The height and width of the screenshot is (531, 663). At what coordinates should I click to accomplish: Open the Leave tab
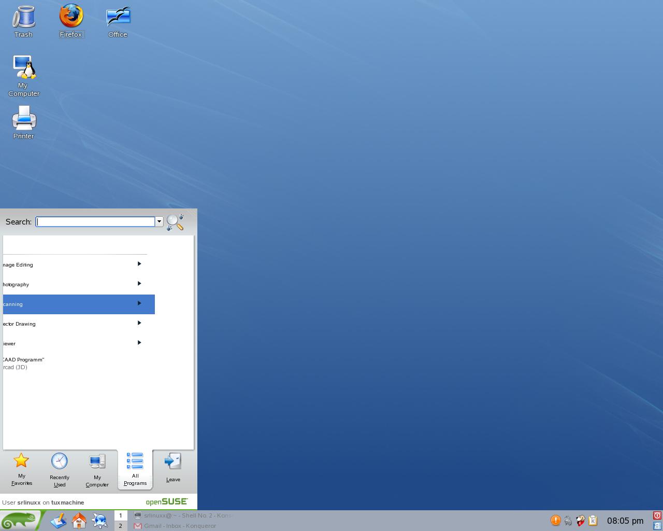173,468
